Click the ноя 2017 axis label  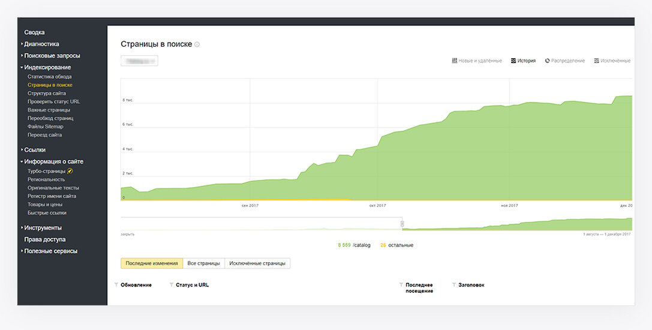[x=509, y=206]
